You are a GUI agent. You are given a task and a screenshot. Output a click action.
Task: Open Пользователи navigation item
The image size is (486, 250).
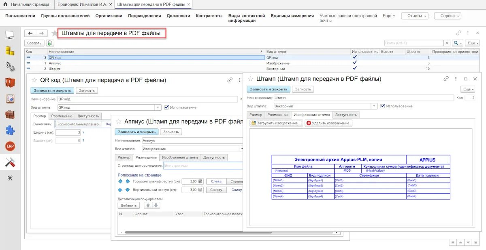20,16
